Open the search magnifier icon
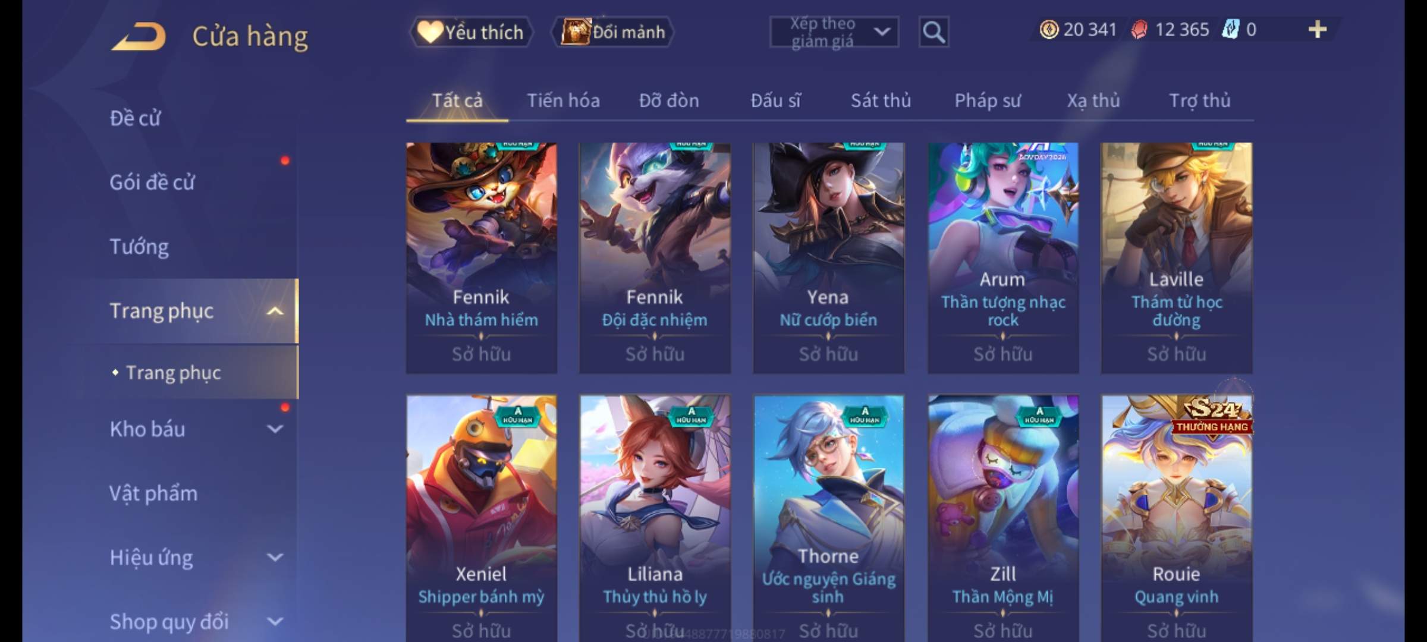The image size is (1427, 642). point(933,32)
